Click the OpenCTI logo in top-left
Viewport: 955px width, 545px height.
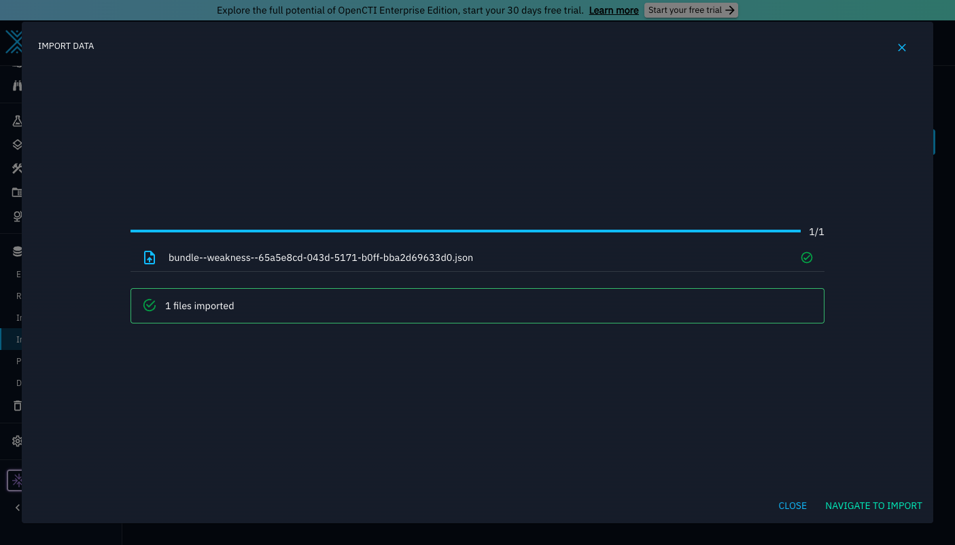point(13,42)
